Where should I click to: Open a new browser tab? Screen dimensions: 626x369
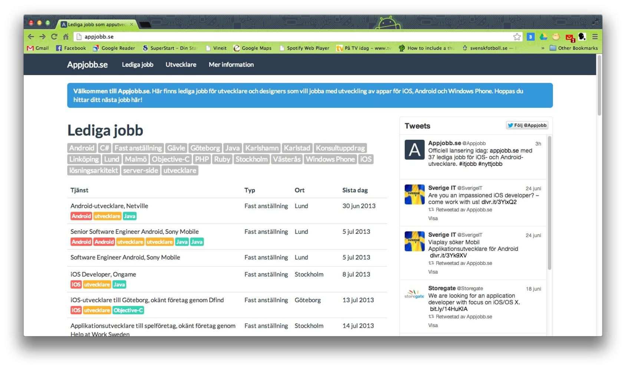(x=145, y=25)
